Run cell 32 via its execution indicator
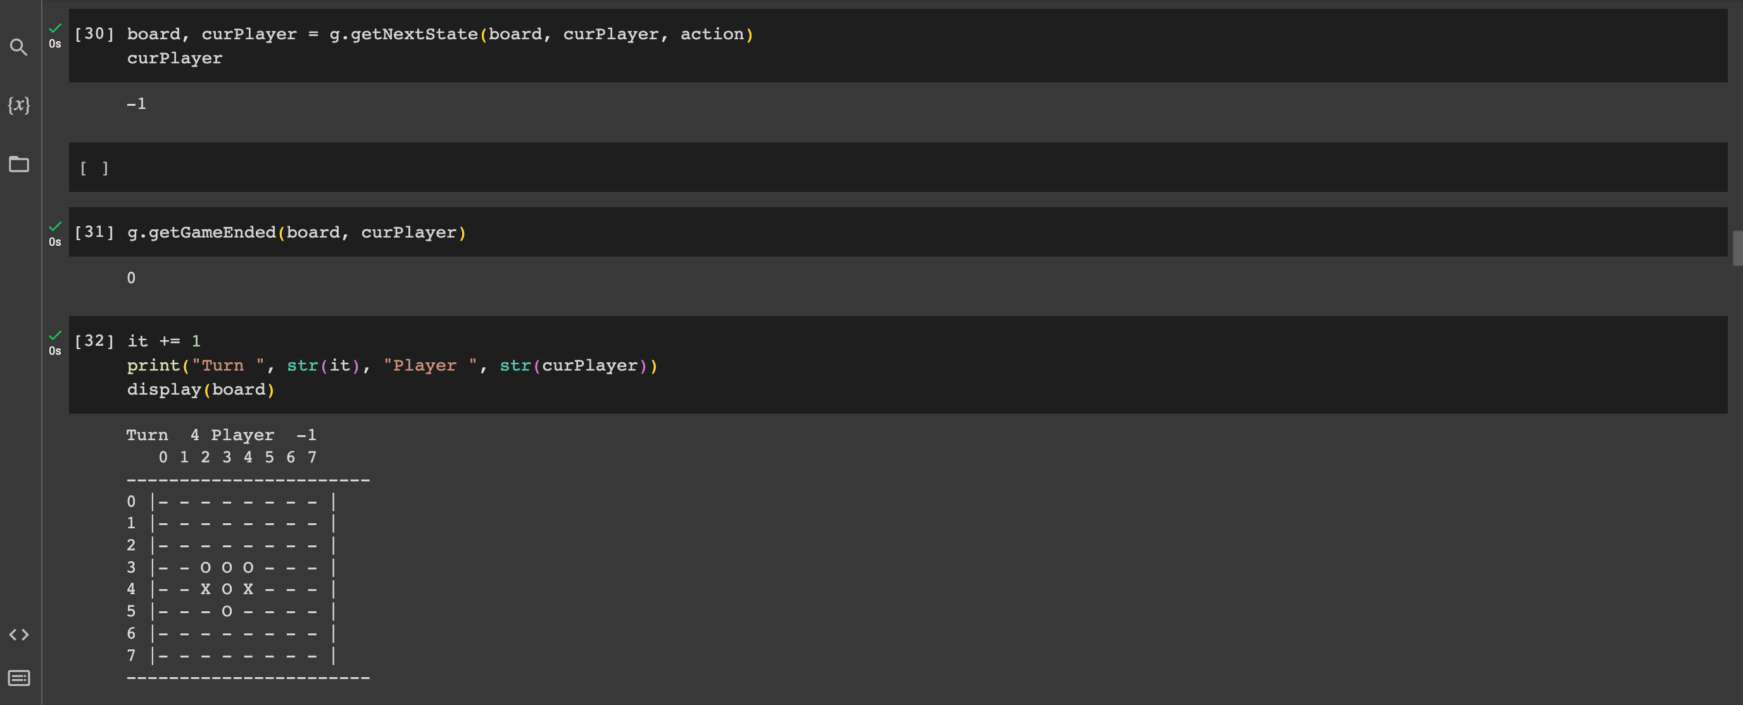Screen dimensions: 1743x705 point(94,341)
